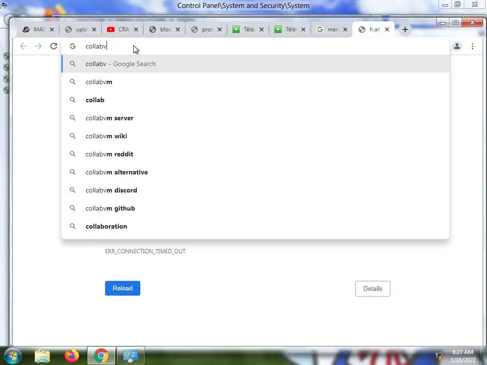Launch Firefox from the taskbar
This screenshot has height=365, width=487.
[71, 355]
